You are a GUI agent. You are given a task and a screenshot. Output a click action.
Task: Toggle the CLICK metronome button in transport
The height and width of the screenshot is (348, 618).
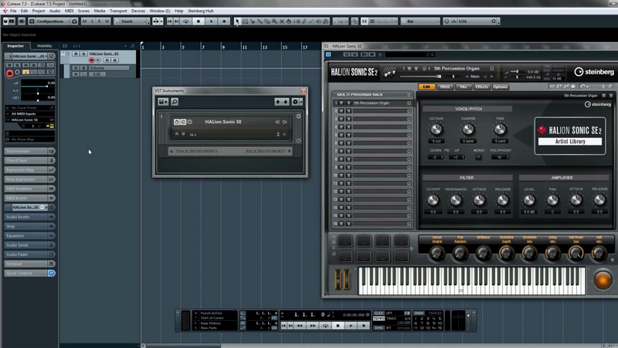(379, 313)
